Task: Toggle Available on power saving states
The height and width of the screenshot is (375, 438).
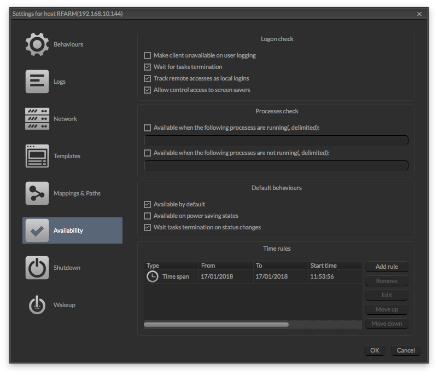Action: pos(147,216)
